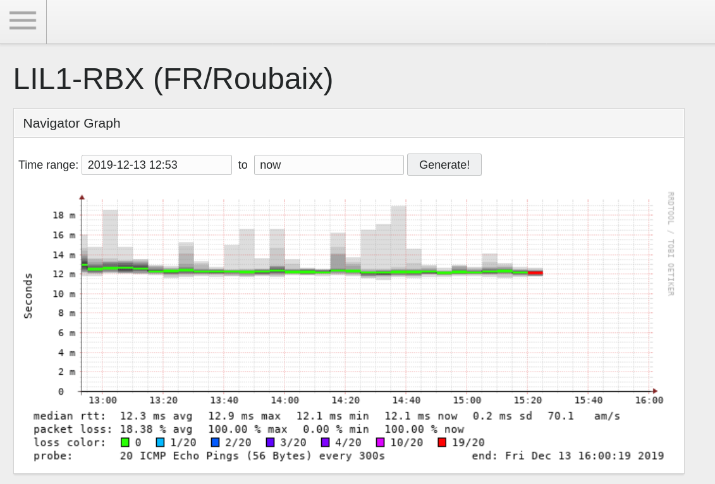Click the magenta 10/20 loss swatch
The height and width of the screenshot is (484, 715).
point(381,442)
